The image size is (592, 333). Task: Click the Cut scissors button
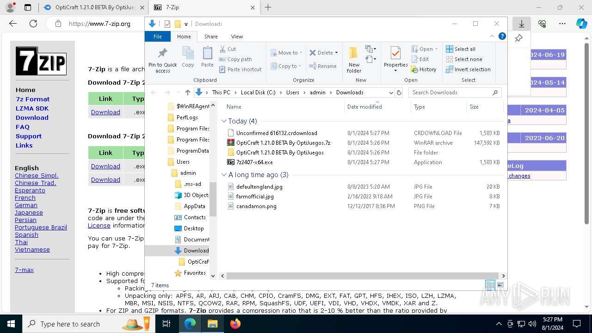tap(228, 49)
